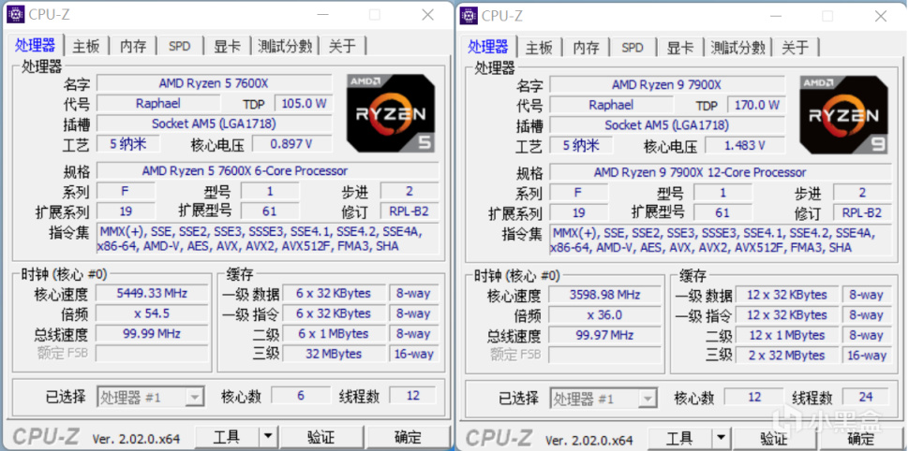Viewport: 909px width, 451px height.
Task: Open the 測試分數 tab in the right window
Action: tap(738, 48)
